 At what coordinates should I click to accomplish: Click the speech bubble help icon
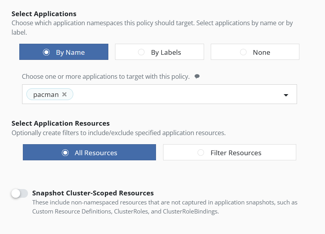197,76
